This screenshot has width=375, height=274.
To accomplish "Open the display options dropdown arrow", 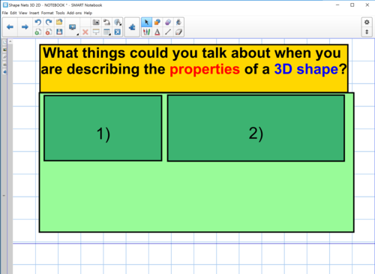I will pos(78,35).
